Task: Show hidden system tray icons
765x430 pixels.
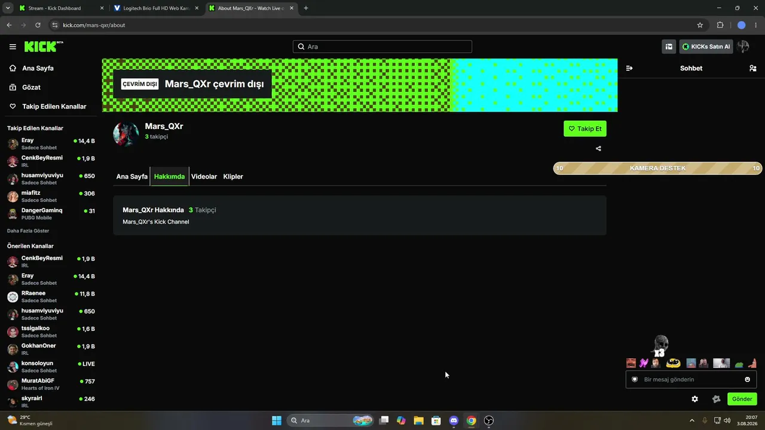Action: [x=692, y=420]
